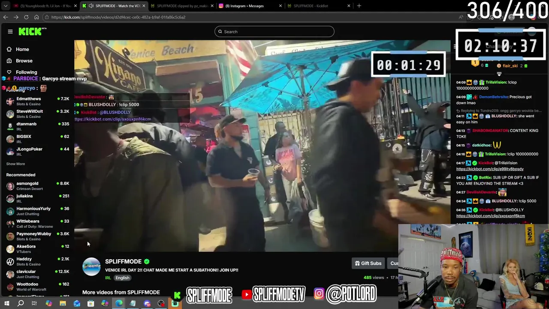Open kickbot clip link sxosxpnf6kcm in chat

point(490,216)
